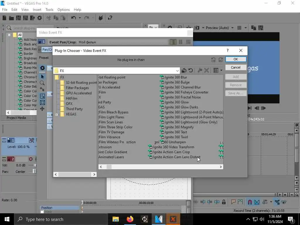Click OK in Plug-In Chooser
Viewport: 300px width, 225px height.
point(236,59)
